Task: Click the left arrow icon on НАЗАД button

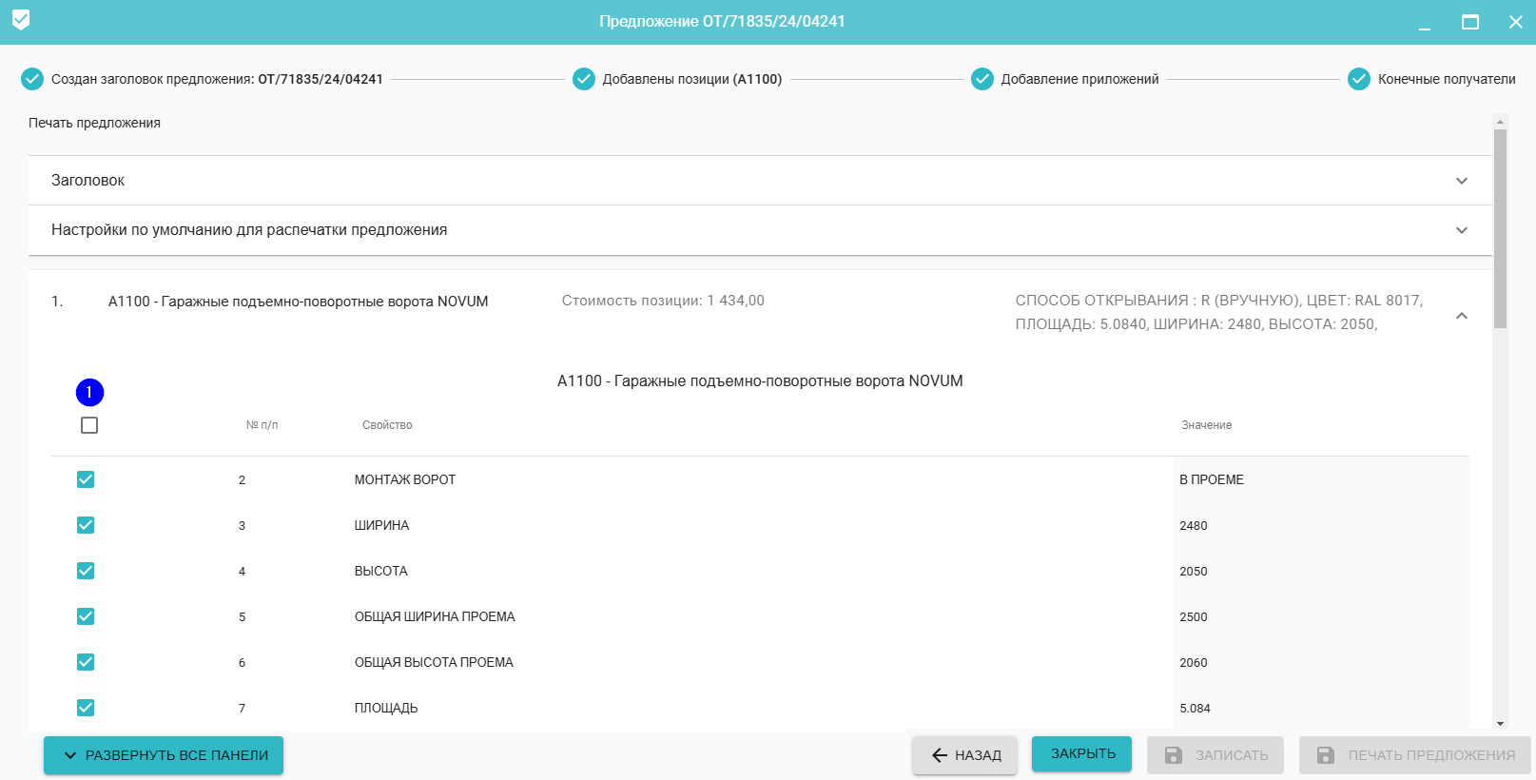Action: [940, 755]
